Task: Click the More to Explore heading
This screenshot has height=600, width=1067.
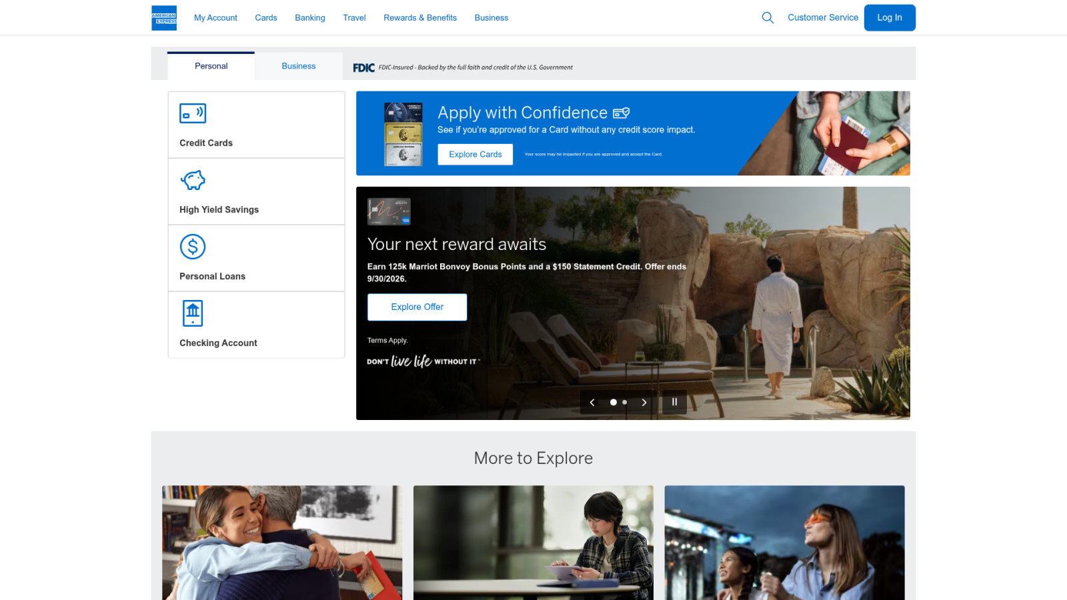Action: pyautogui.click(x=533, y=458)
